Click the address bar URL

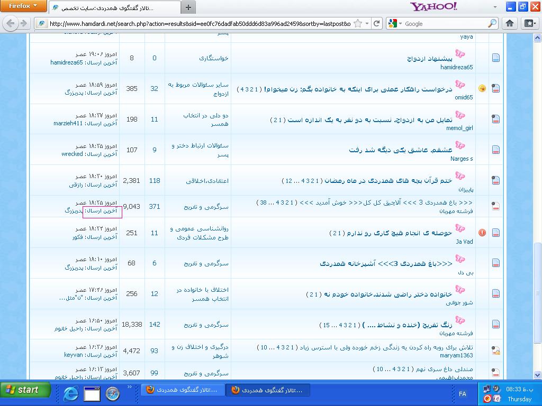[x=200, y=23]
